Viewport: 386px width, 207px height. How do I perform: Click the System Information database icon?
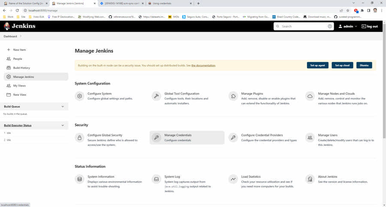pyautogui.click(x=80, y=179)
